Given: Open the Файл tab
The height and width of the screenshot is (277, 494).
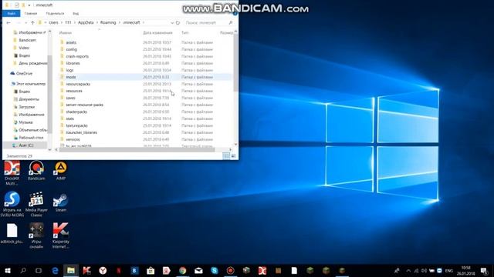Looking at the screenshot, I should click(x=12, y=14).
